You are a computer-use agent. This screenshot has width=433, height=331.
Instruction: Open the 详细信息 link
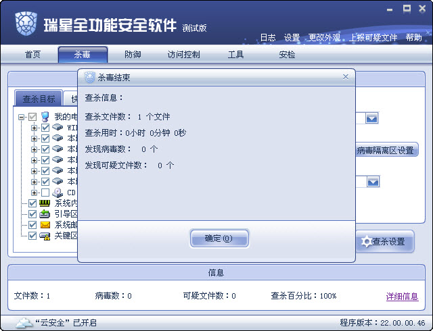[x=402, y=297]
